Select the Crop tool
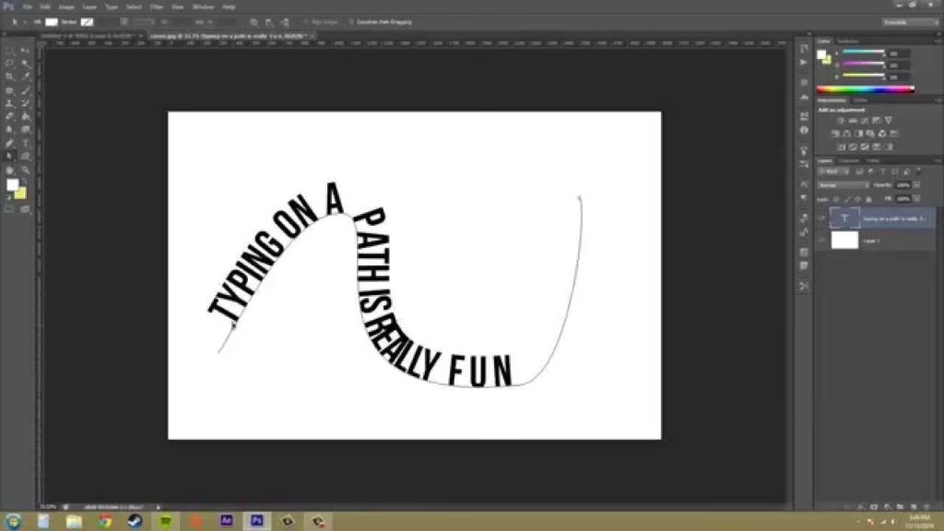The width and height of the screenshot is (944, 531). coord(10,77)
